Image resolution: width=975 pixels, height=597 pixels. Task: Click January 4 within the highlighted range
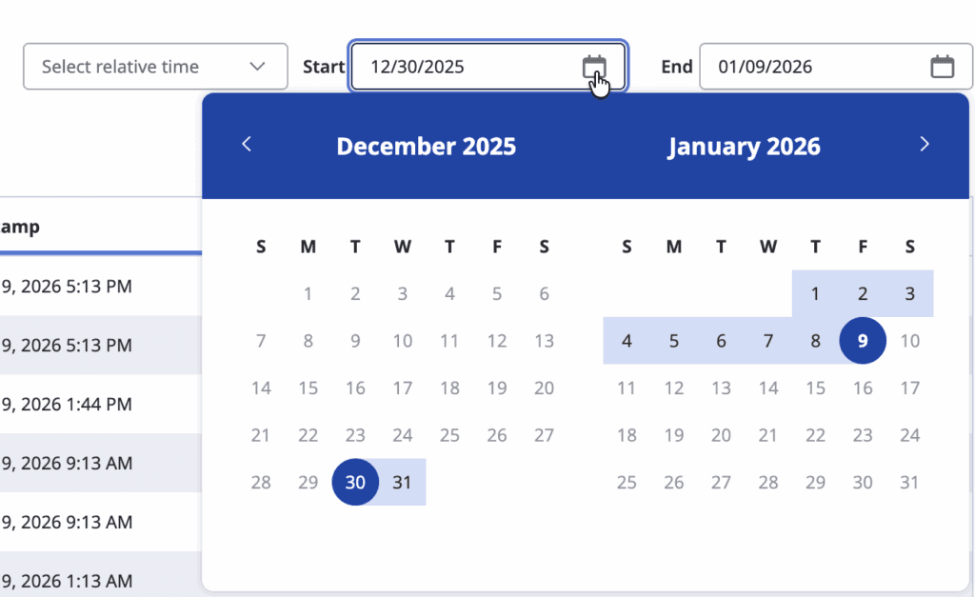627,340
